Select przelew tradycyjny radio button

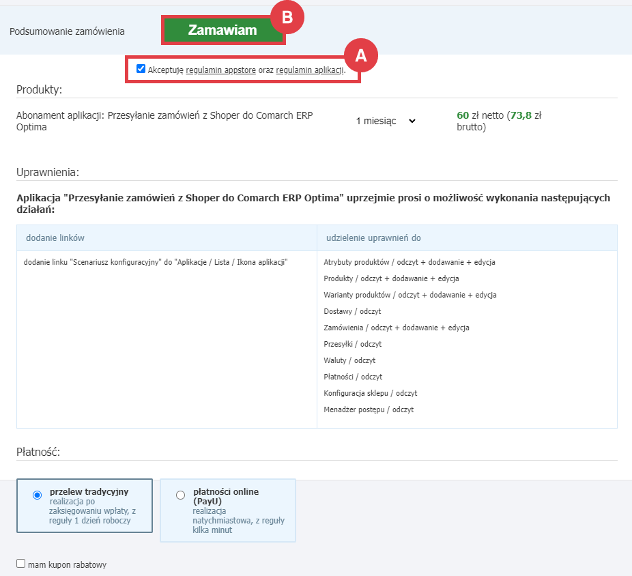[37, 495]
